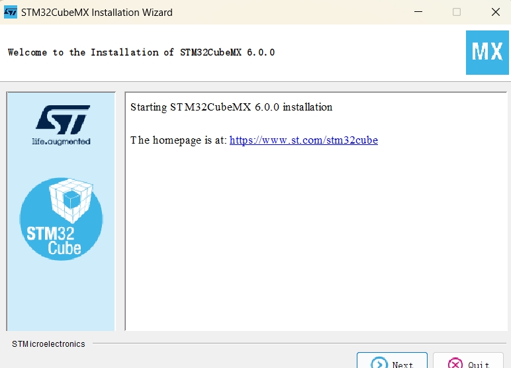The width and height of the screenshot is (511, 368).
Task: Click the STM32 Cube circle logo
Action: 62,218
